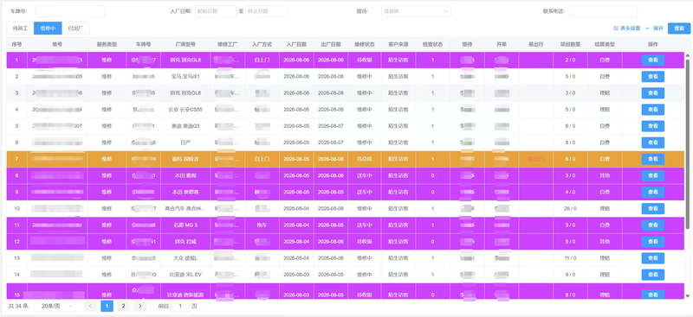The width and height of the screenshot is (693, 317).
Task: Switch to the 待派工 tab
Action: (20, 29)
